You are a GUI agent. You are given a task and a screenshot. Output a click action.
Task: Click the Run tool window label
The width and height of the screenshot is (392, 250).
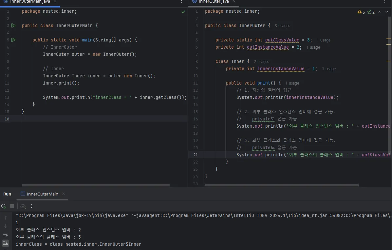(7, 194)
